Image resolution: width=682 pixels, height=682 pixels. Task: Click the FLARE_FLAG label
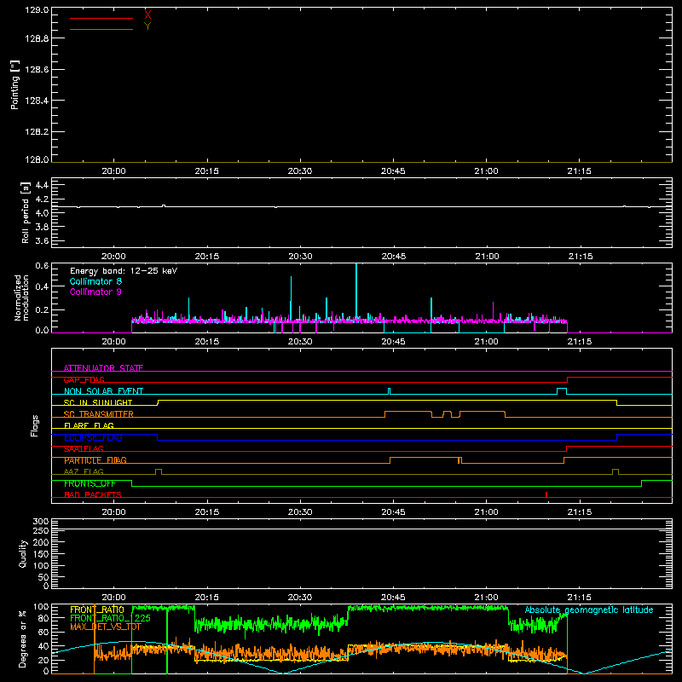point(89,425)
